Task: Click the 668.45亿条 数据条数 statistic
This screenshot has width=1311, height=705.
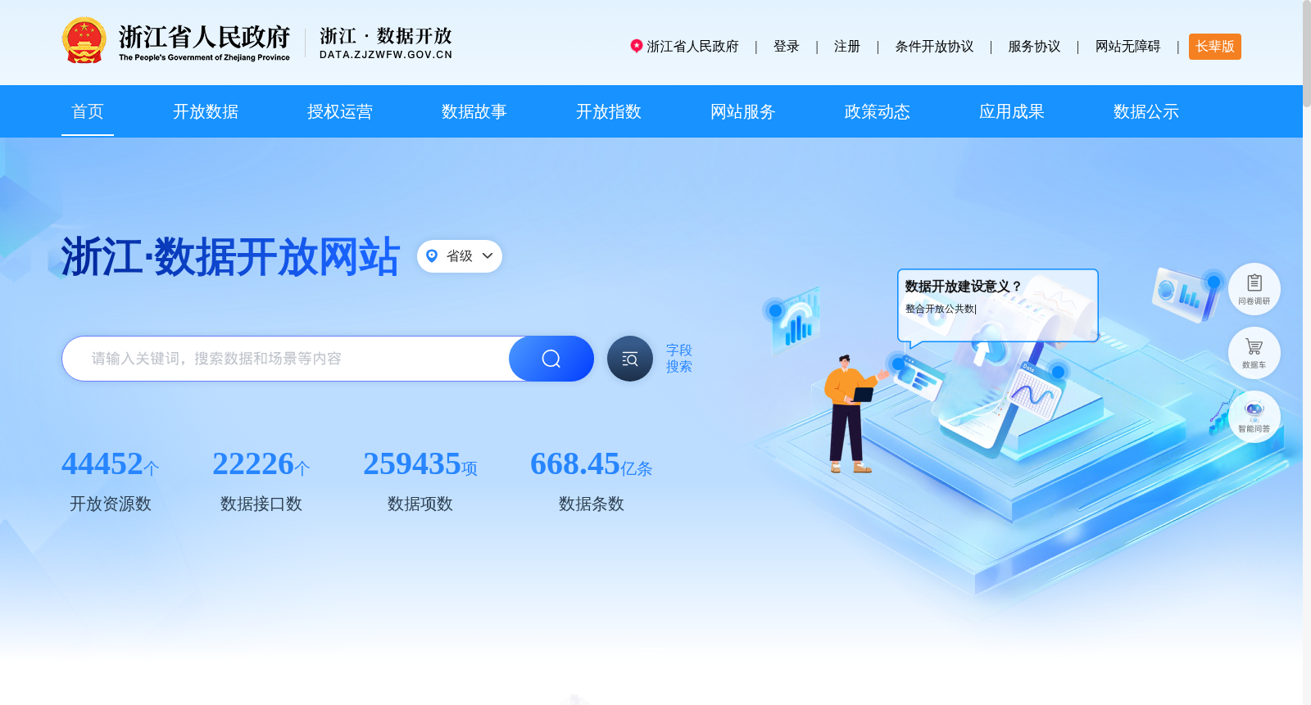Action: pyautogui.click(x=592, y=481)
